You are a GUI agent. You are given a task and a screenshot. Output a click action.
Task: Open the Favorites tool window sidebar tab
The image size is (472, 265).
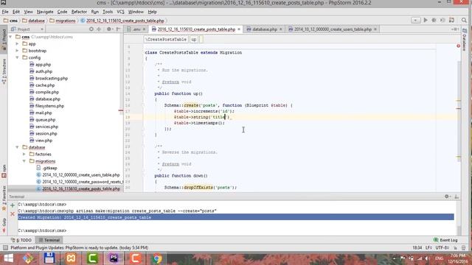[4, 198]
